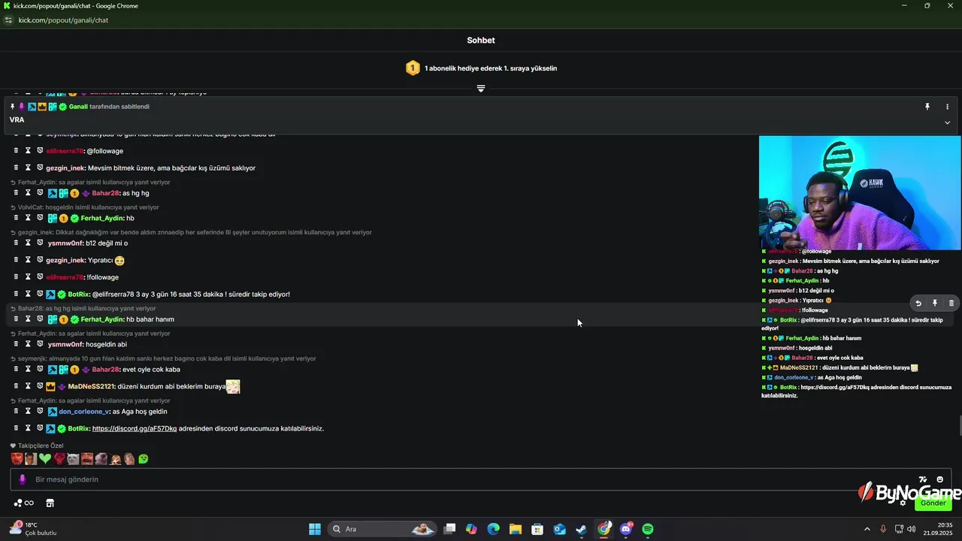Timeout ysmnw0nf on the hosgeldin abi message
The height and width of the screenshot is (541, 962).
pos(28,344)
